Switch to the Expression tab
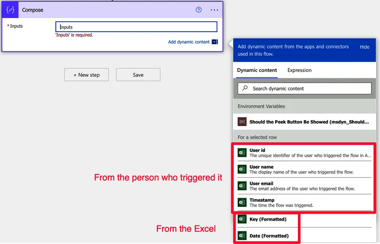380x244 pixels. point(299,70)
